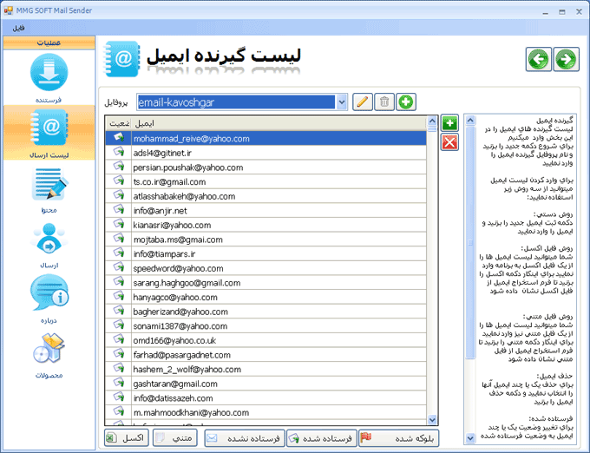The width and height of the screenshot is (590, 453).
Task: Click status icon of omd166@yahoo.co.uk row
Action: pos(119,339)
